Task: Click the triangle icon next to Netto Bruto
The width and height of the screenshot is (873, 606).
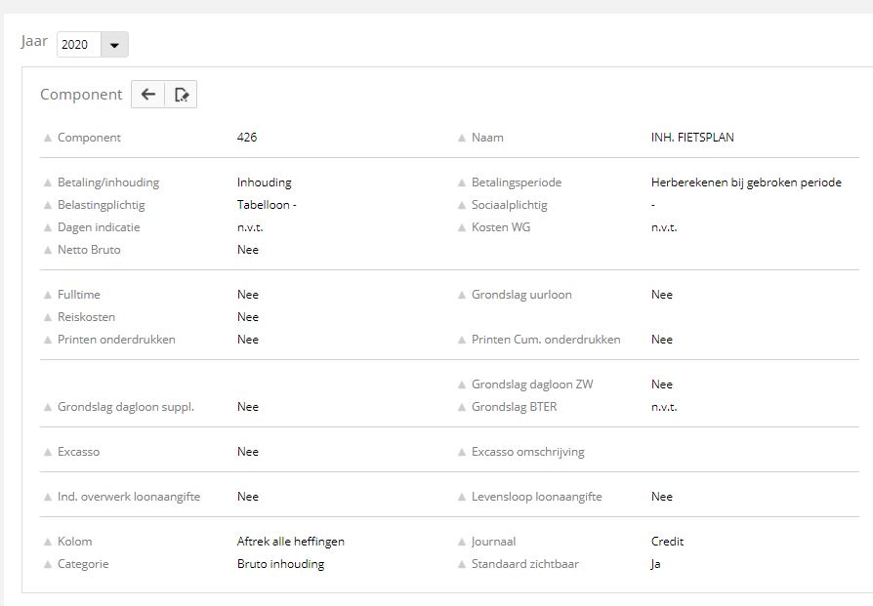Action: pos(48,250)
